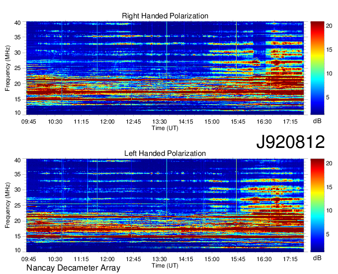The image size is (338, 274).
Task: Click 12:00 tick on the Right Handed time axis
Action: (x=107, y=122)
